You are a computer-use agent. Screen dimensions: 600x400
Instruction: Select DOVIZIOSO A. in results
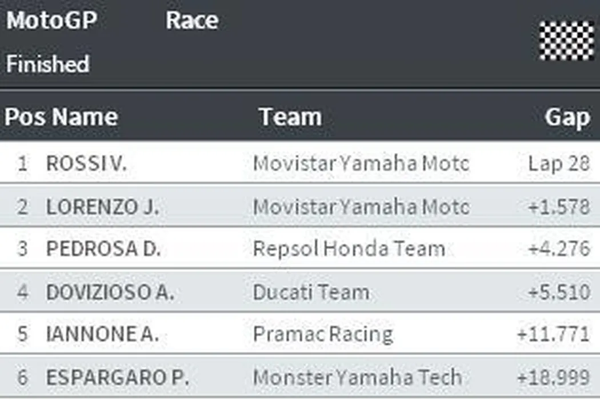click(110, 292)
